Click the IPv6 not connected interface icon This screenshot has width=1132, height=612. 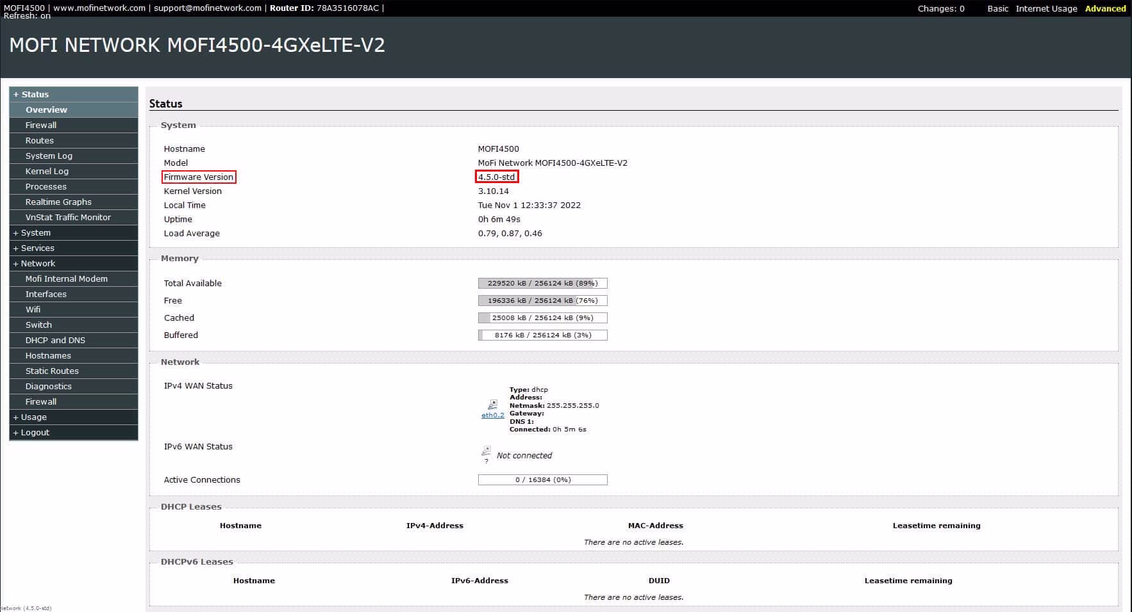[487, 451]
